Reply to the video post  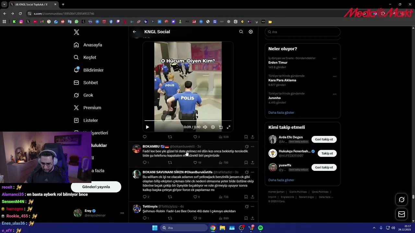pos(145,137)
